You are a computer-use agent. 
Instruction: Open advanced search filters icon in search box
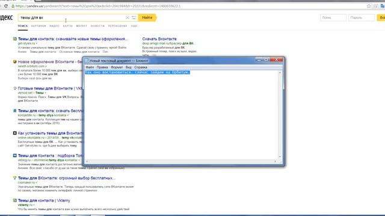click(x=134, y=17)
